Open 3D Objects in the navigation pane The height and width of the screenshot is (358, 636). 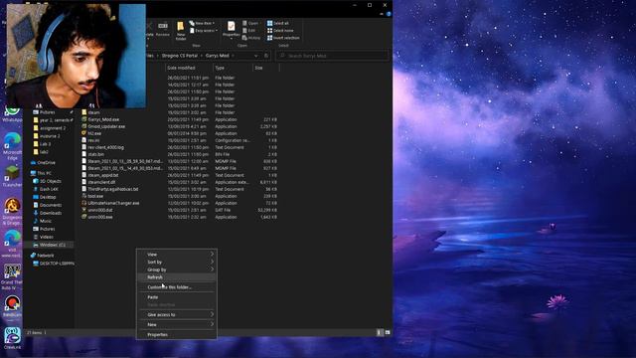coord(48,181)
